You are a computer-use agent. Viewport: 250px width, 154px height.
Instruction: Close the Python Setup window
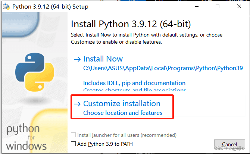(239, 6)
